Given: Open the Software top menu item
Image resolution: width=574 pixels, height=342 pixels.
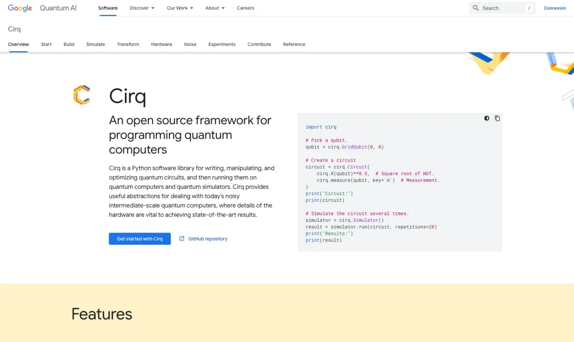Looking at the screenshot, I should [108, 8].
